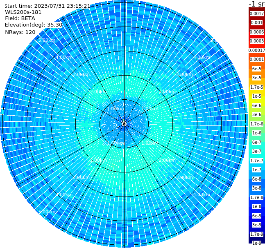Click the 1.7e-9 colorbar label
Screen dimensions: 265x248
(257, 234)
